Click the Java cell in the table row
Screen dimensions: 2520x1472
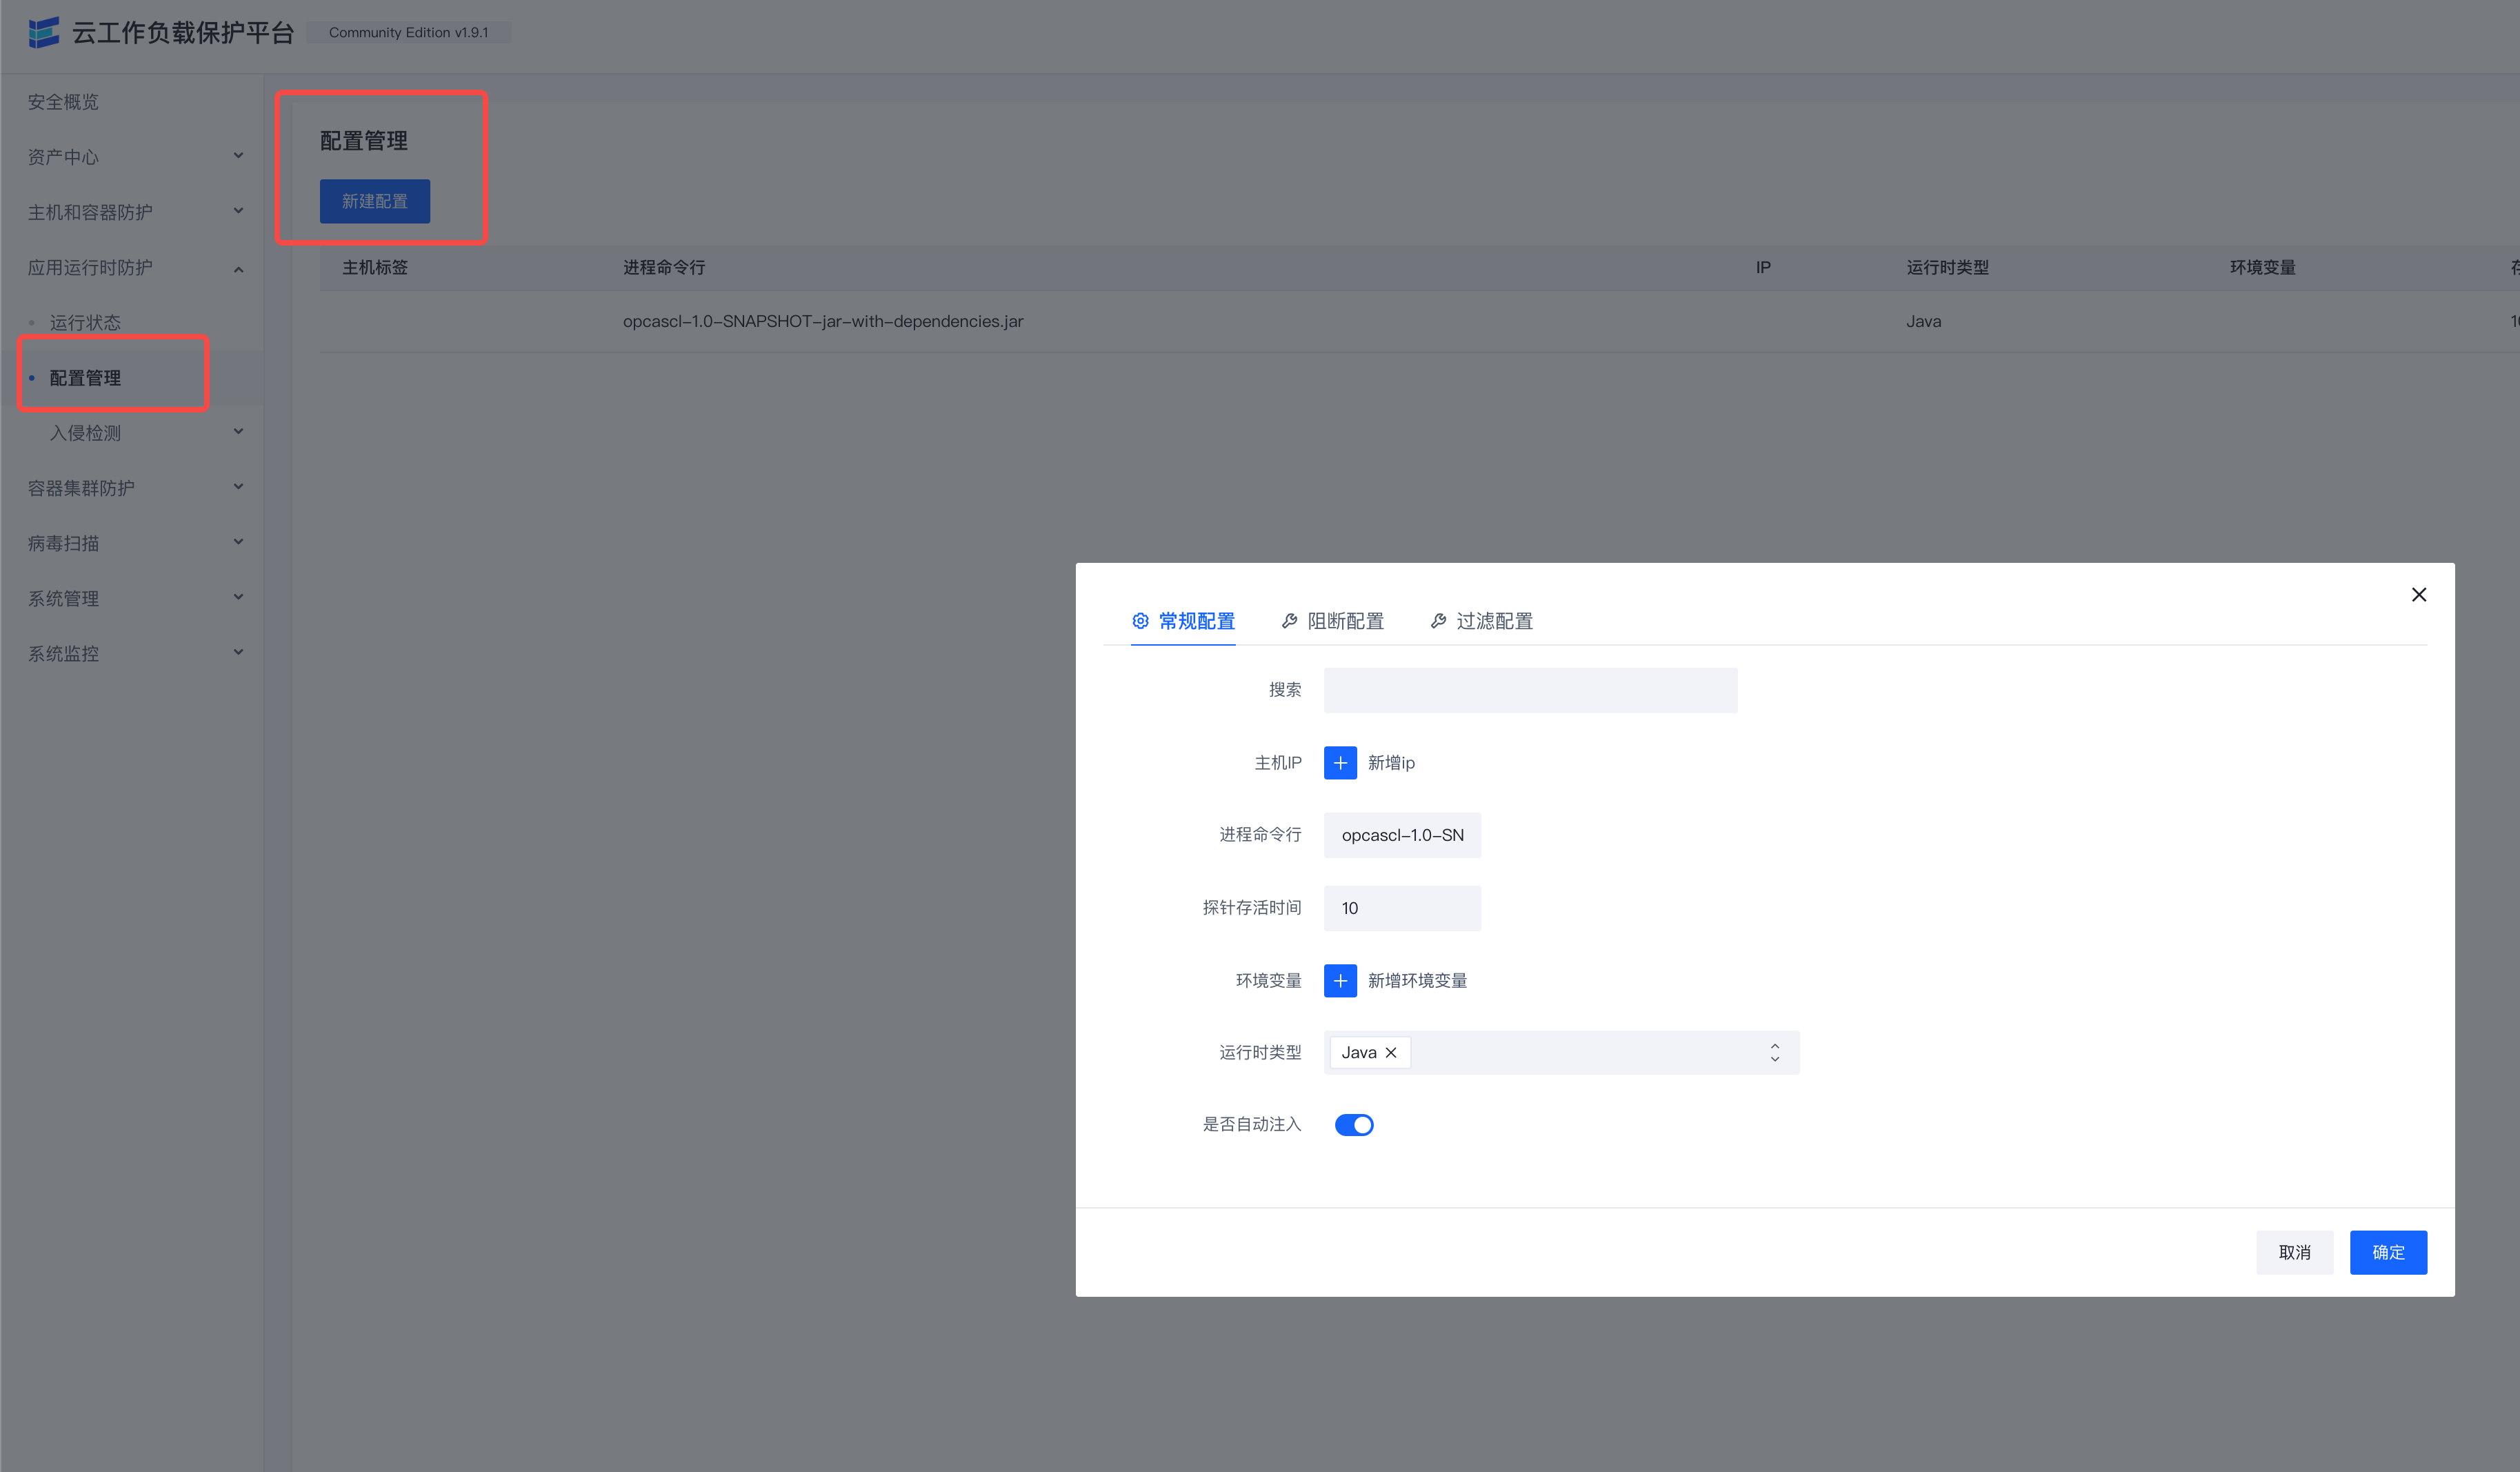[1923, 321]
